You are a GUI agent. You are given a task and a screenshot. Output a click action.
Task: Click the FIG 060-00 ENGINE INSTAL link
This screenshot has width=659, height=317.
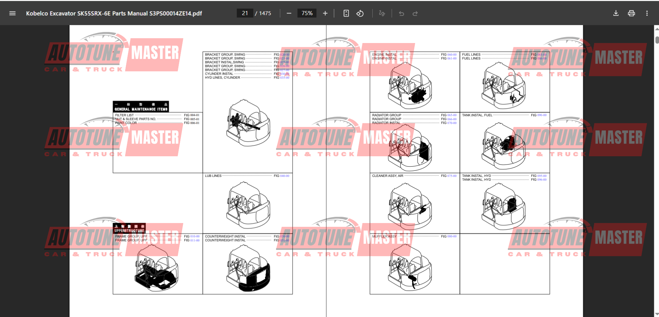pos(452,55)
